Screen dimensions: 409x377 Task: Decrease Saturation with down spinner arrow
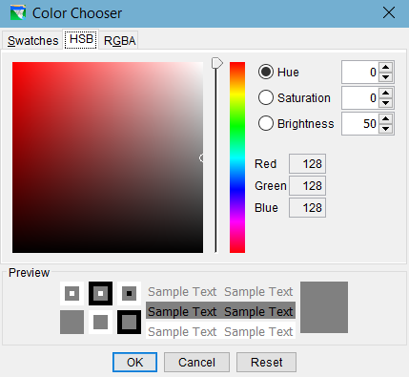(x=386, y=103)
